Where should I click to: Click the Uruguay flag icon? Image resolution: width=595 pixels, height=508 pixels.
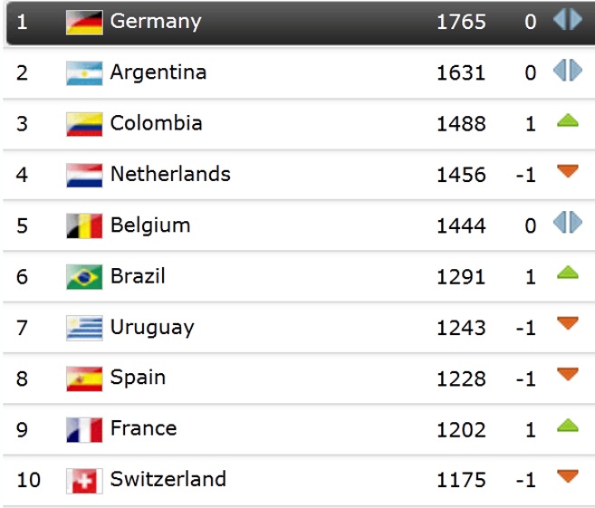pos(84,328)
